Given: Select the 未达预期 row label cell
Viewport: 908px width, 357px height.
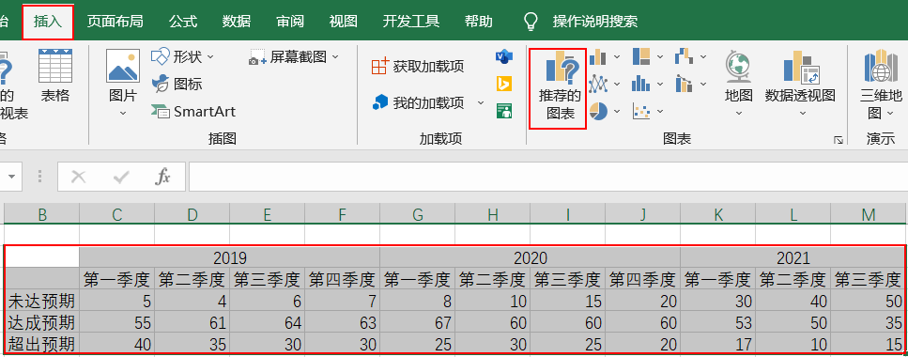Looking at the screenshot, I should [x=41, y=301].
